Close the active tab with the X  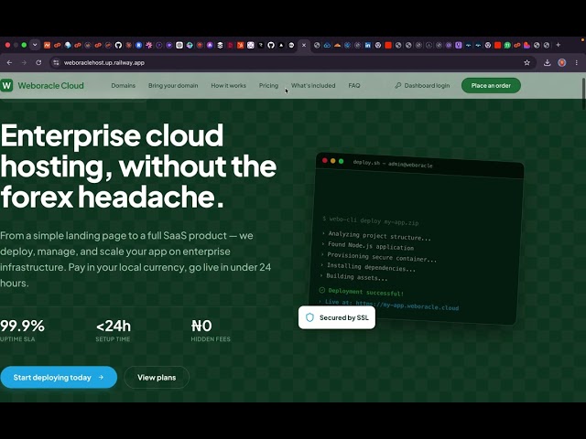[x=304, y=45]
